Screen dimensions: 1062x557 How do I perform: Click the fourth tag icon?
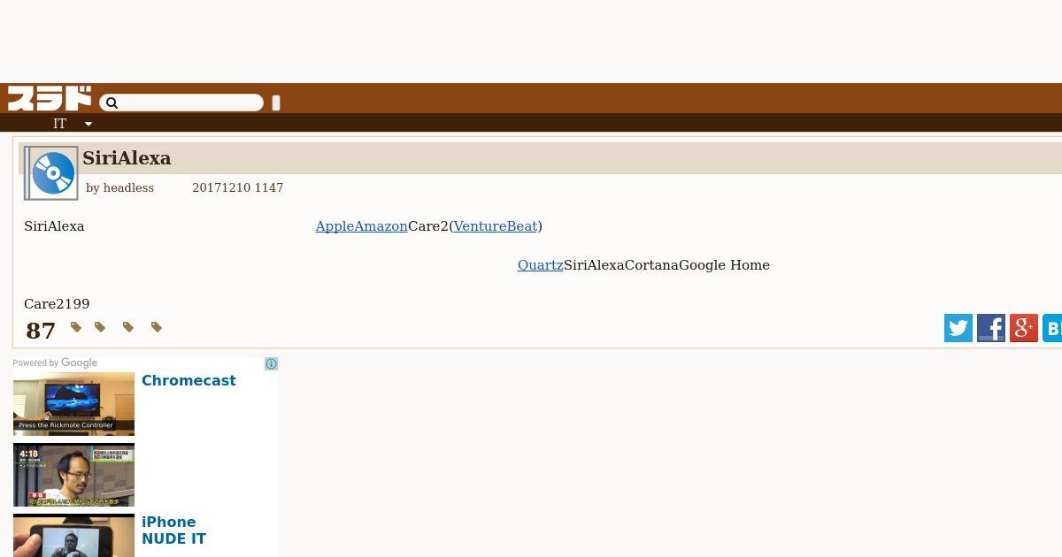coord(157,327)
